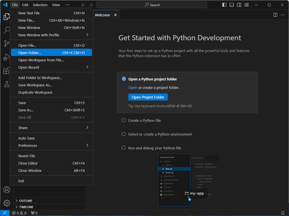Viewport: 289px width, 216px height.
Task: Click the Customize Layout icon
Action: [246, 5]
